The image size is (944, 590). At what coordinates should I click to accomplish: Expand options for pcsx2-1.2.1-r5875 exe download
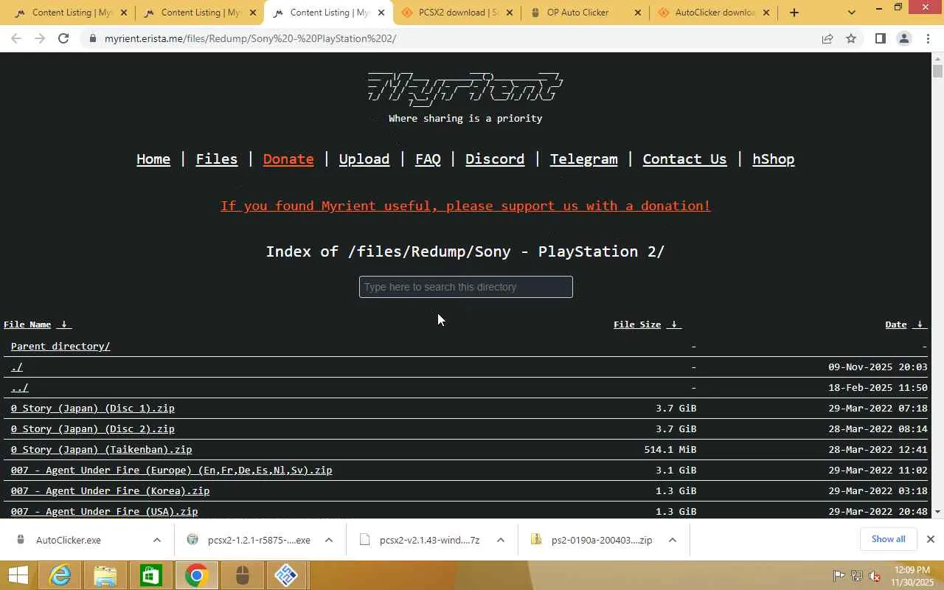[329, 540]
